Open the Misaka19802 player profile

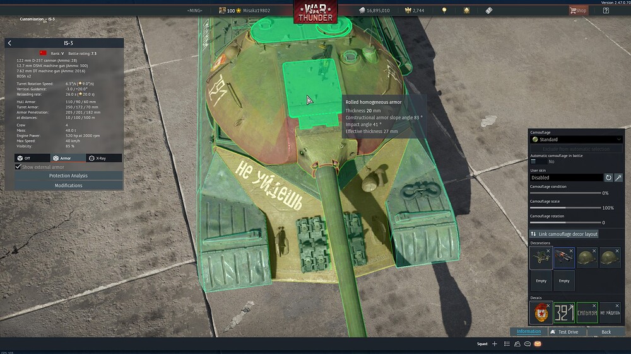coord(256,11)
